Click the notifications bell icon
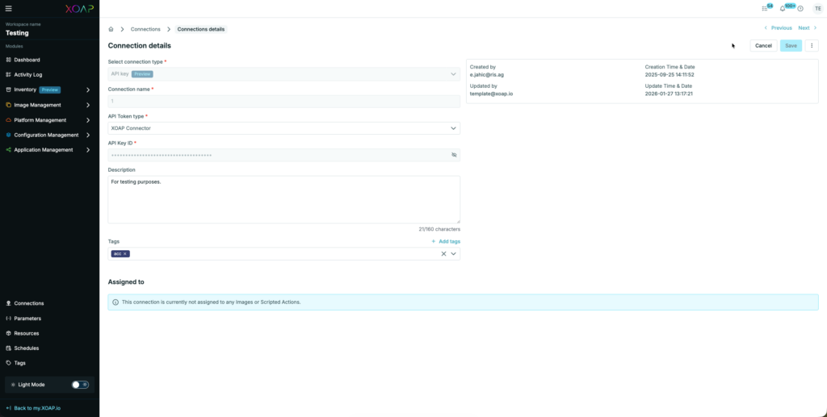The width and height of the screenshot is (827, 417). [x=782, y=9]
